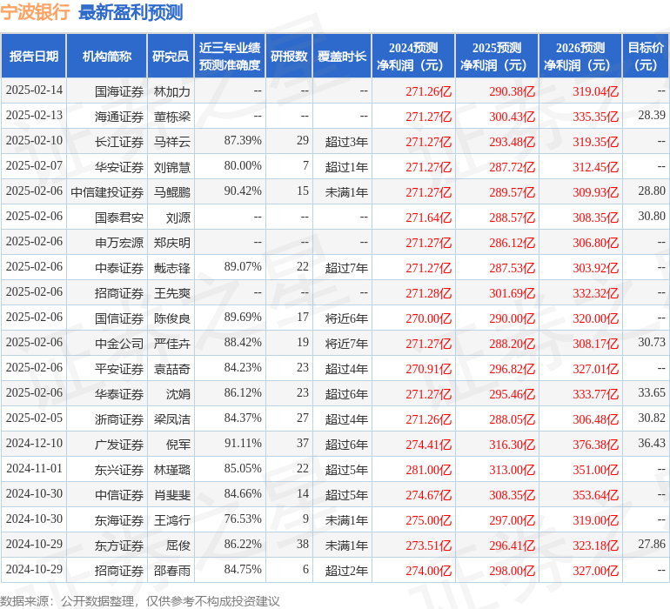Click target price 30.73
Screen dimensions: 670x609
(x=652, y=342)
